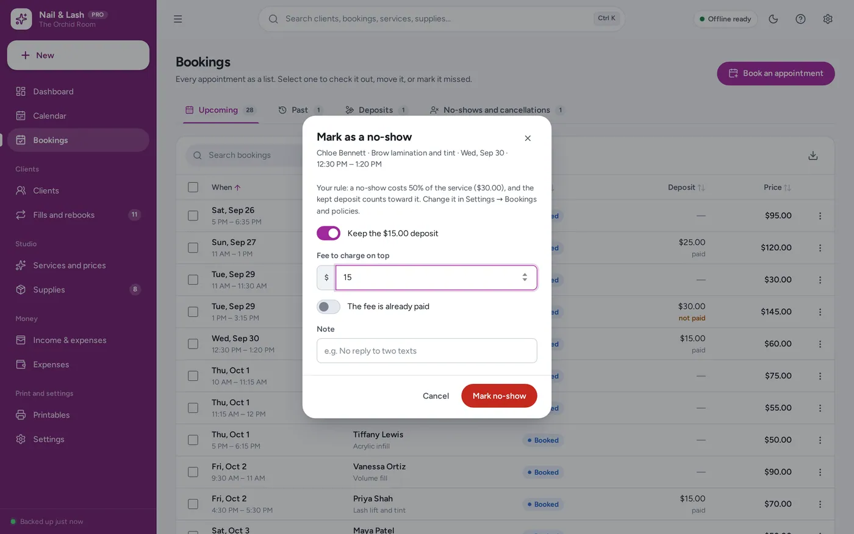Open Supplies in the sidebar
The width and height of the screenshot is (854, 534).
tap(78, 290)
